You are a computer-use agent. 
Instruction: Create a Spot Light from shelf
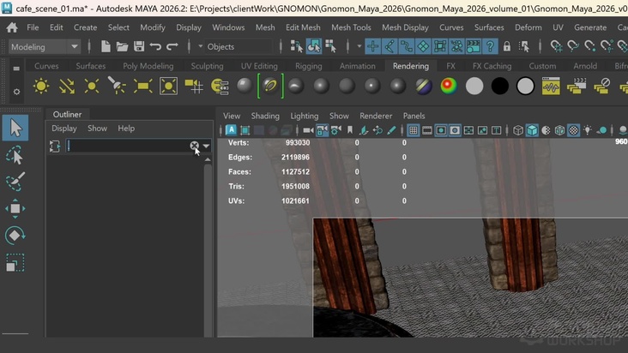(118, 86)
